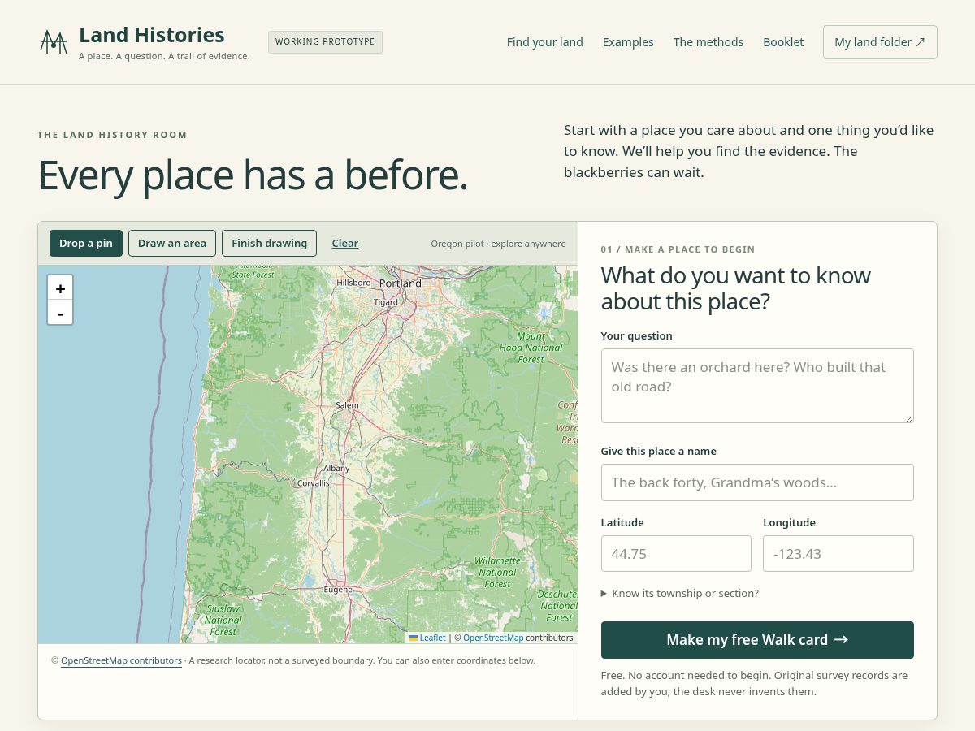Click Portland on the map
Viewport: 975px width, 731px height.
click(x=401, y=283)
